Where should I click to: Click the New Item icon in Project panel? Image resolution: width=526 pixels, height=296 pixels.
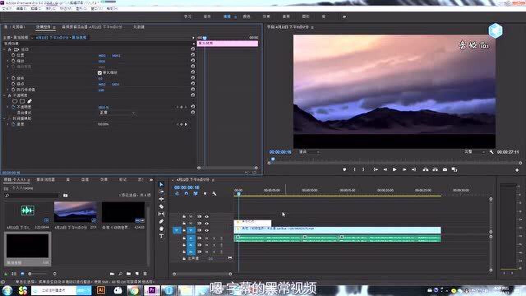point(137,273)
